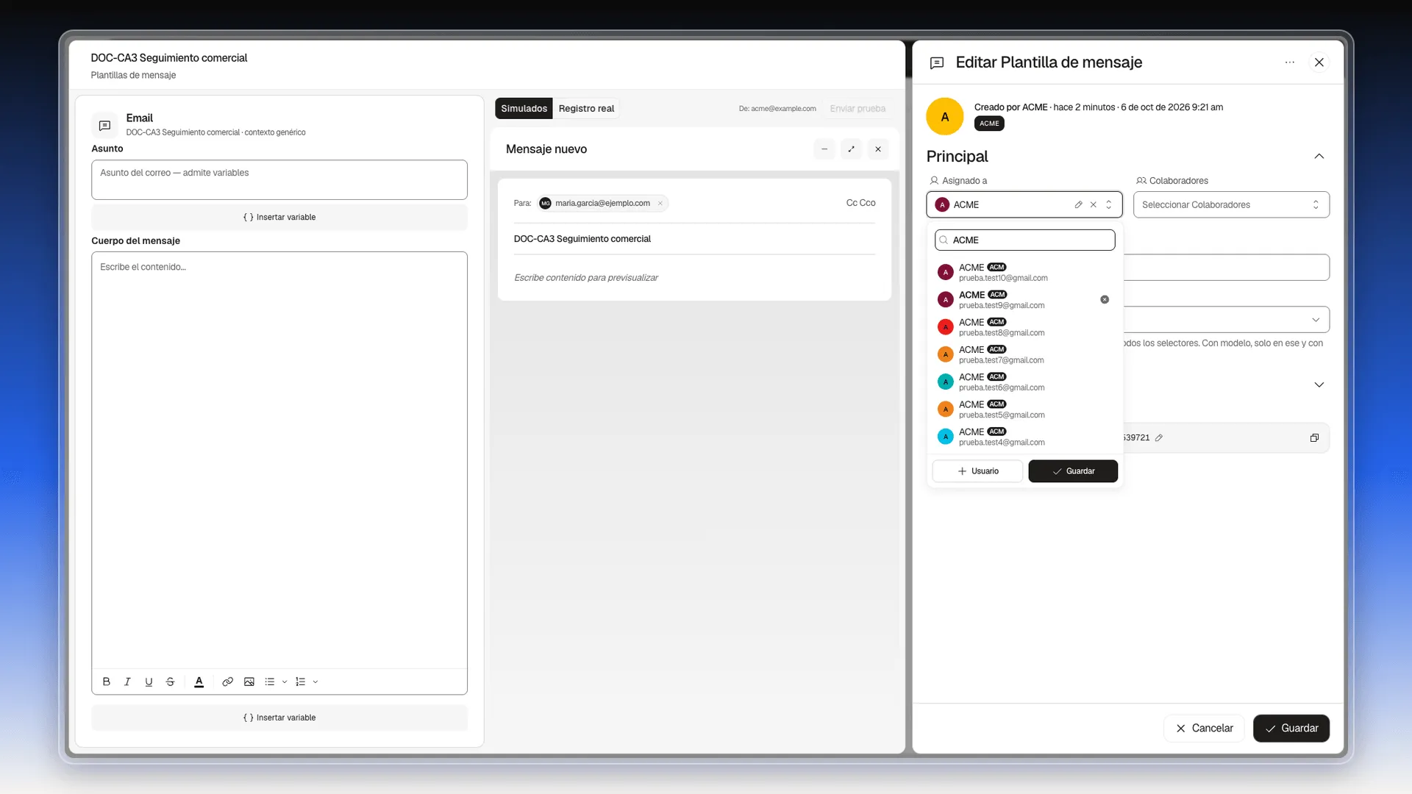The image size is (1412, 794).
Task: Open the more options ellipsis in Editar Plantilla
Action: coord(1290,62)
